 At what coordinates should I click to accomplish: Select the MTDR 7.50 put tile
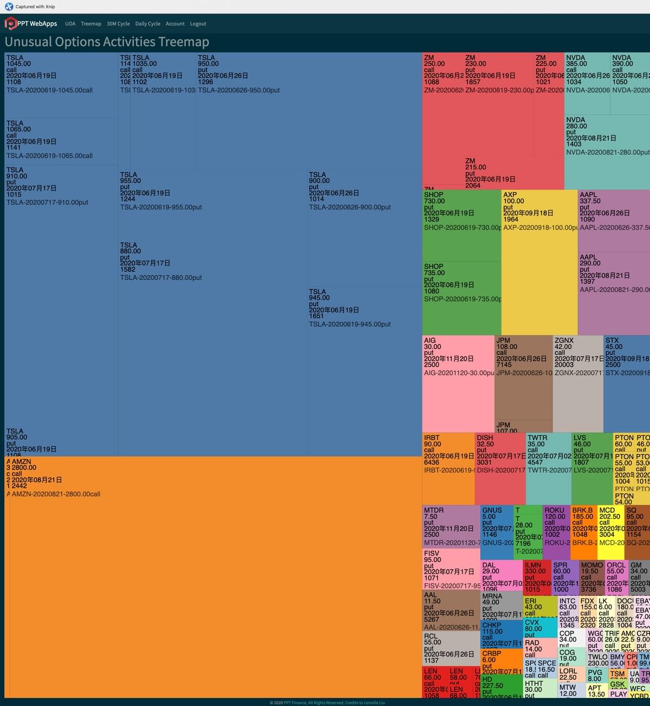pos(451,527)
